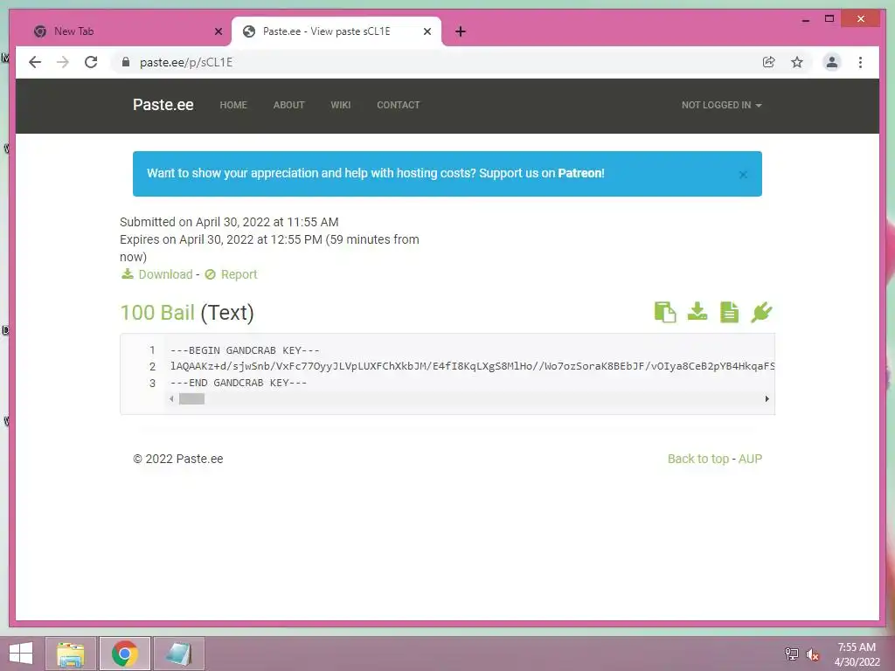895x671 pixels.
Task: Open the ABOUT menu item
Action: [288, 105]
